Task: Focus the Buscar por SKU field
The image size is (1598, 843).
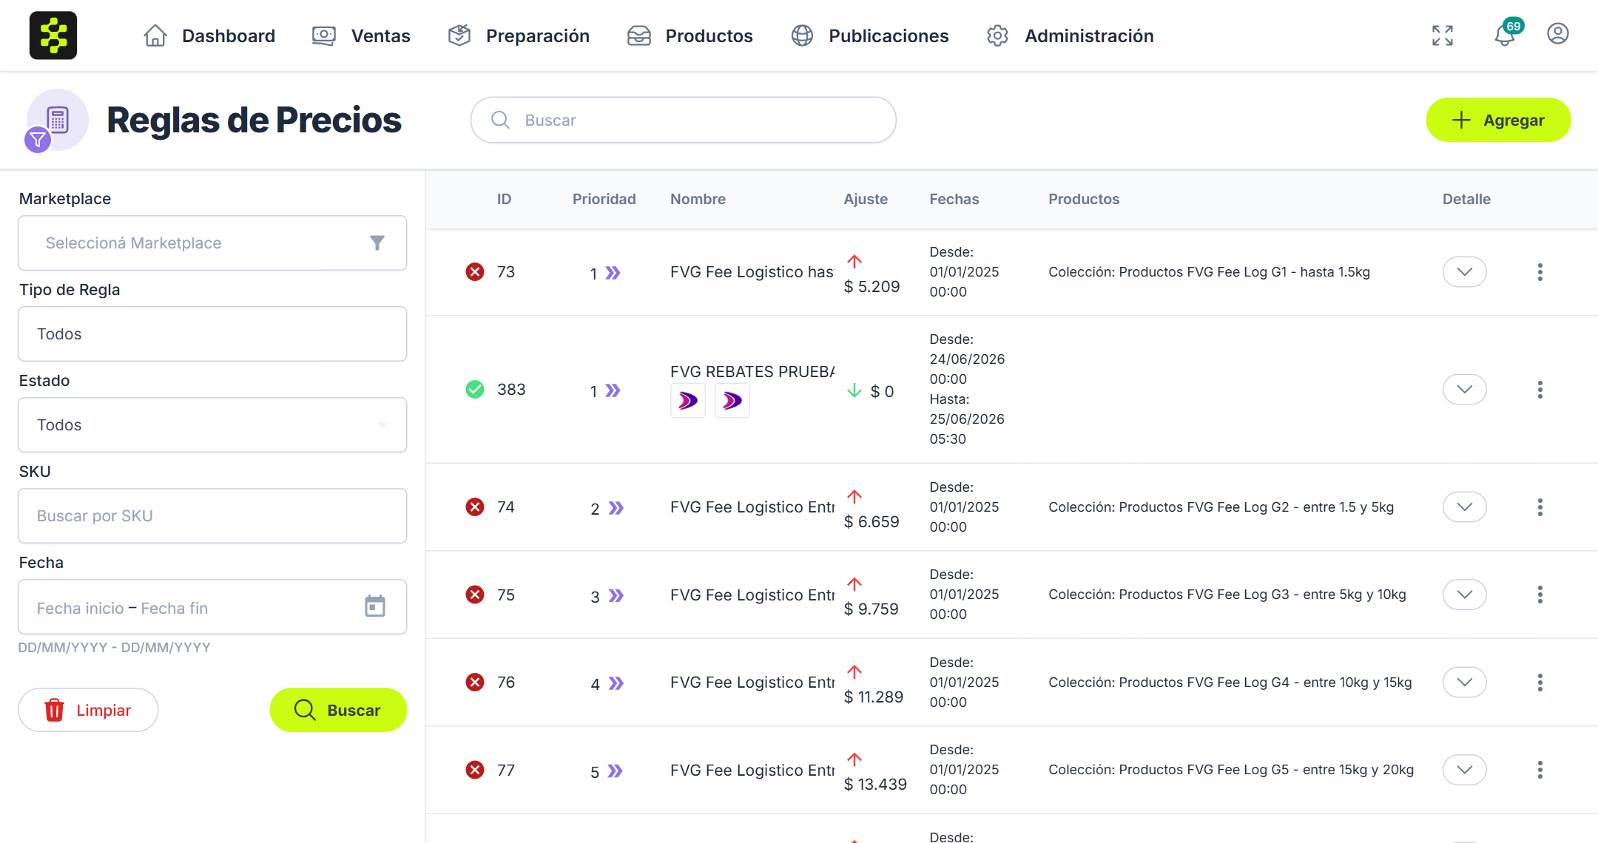Action: pyautogui.click(x=212, y=515)
